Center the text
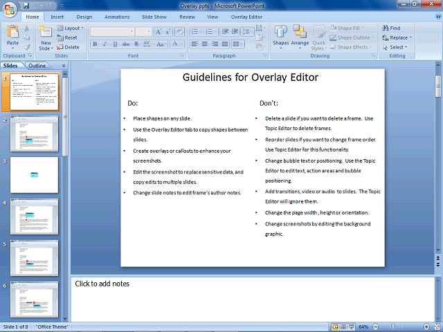The image size is (443, 332). 205,44
